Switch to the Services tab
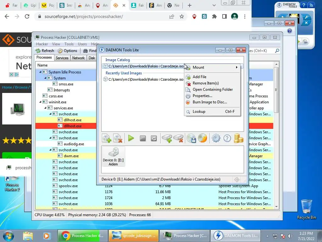The image size is (322, 242). tap(62, 58)
